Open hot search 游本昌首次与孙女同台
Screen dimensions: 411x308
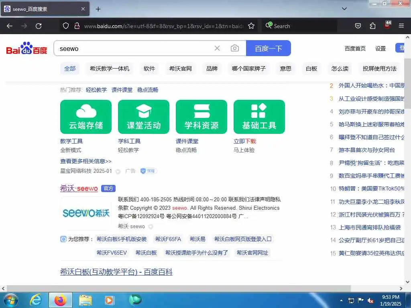pyautogui.click(x=367, y=150)
